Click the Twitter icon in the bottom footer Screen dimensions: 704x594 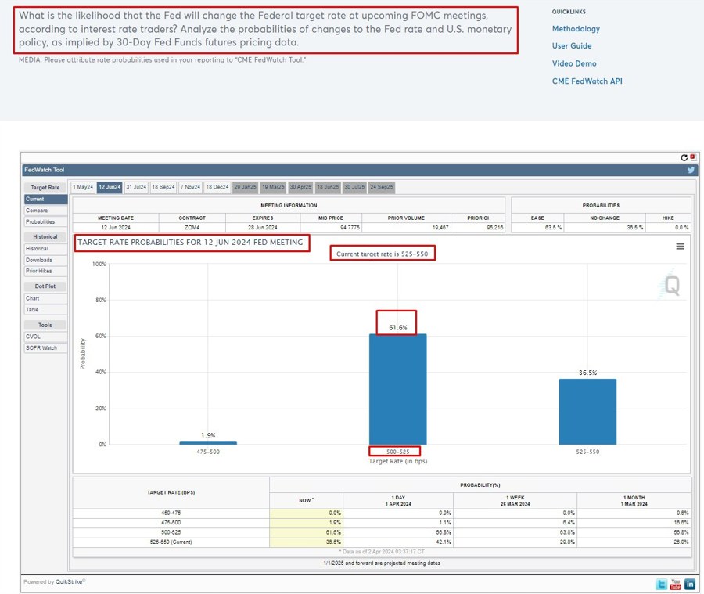click(661, 584)
